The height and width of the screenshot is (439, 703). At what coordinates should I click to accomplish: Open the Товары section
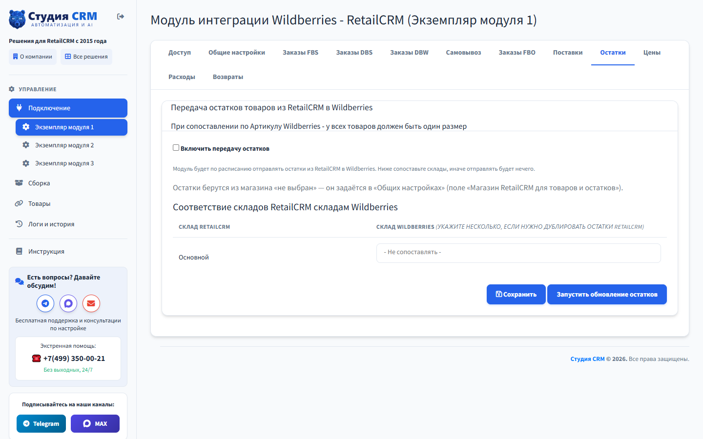[68, 204]
